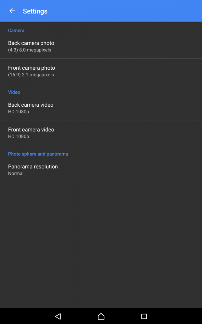The height and width of the screenshot is (324, 202).
Task: Click the Camera section header
Action: [x=16, y=31]
